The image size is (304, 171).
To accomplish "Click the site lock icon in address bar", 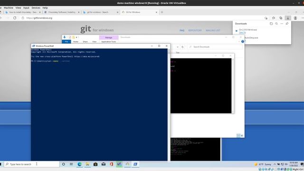I will 23,18.
